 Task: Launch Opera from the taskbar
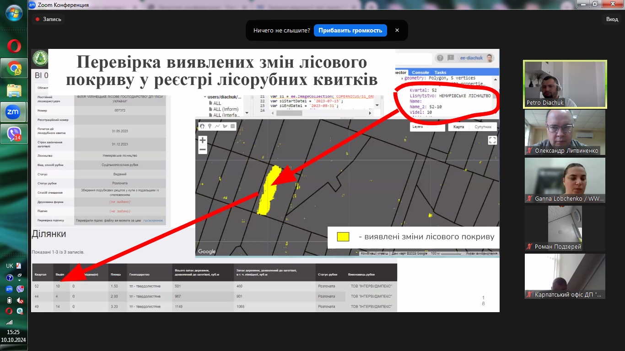[x=14, y=46]
